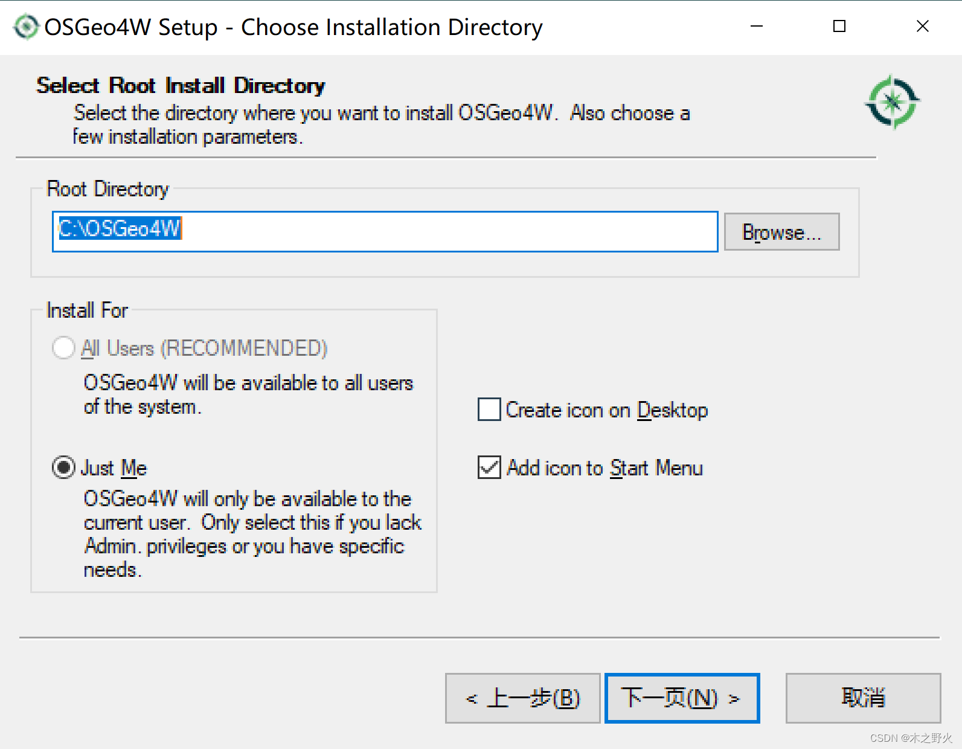Click the OSGeo4W compass logo in header
This screenshot has height=749, width=962.
pyautogui.click(x=892, y=102)
